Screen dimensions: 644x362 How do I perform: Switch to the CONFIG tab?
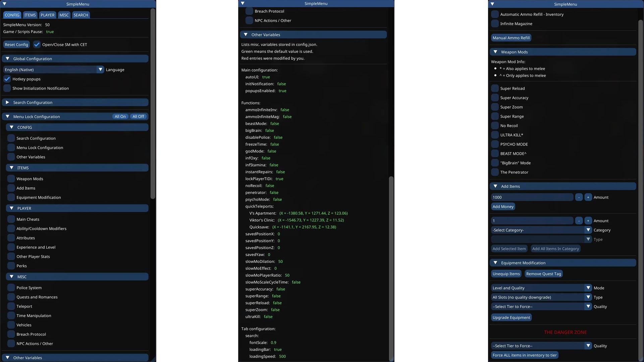pyautogui.click(x=12, y=15)
